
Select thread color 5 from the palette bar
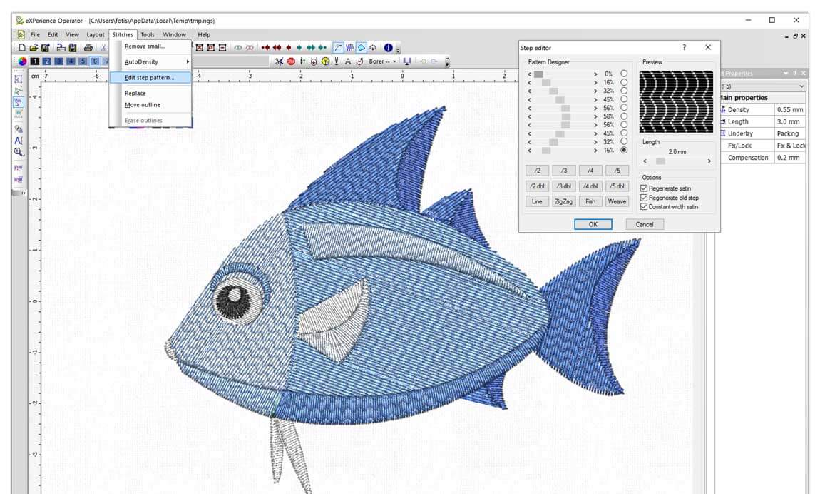pos(83,61)
